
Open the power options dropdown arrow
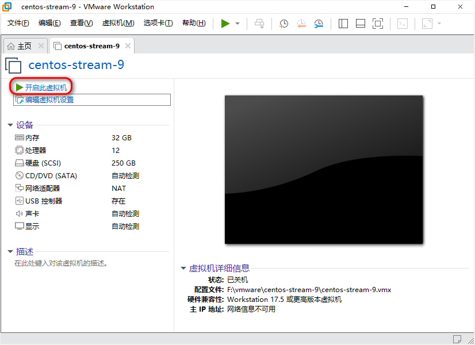pos(237,24)
